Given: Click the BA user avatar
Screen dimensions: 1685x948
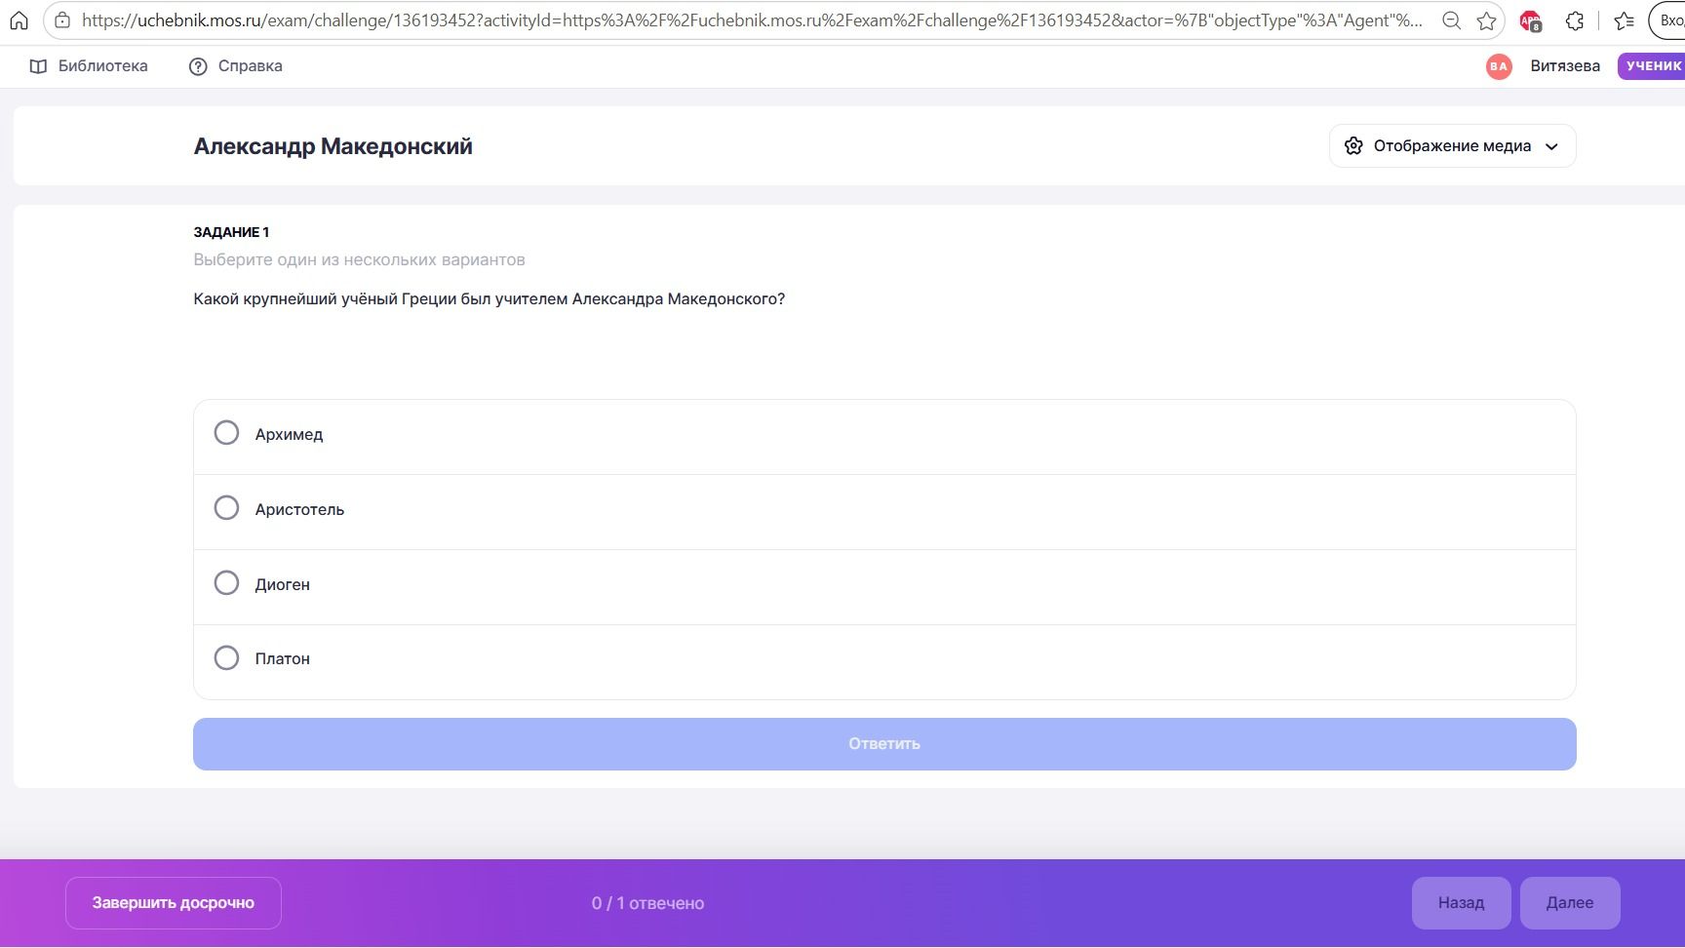Looking at the screenshot, I should [x=1499, y=66].
